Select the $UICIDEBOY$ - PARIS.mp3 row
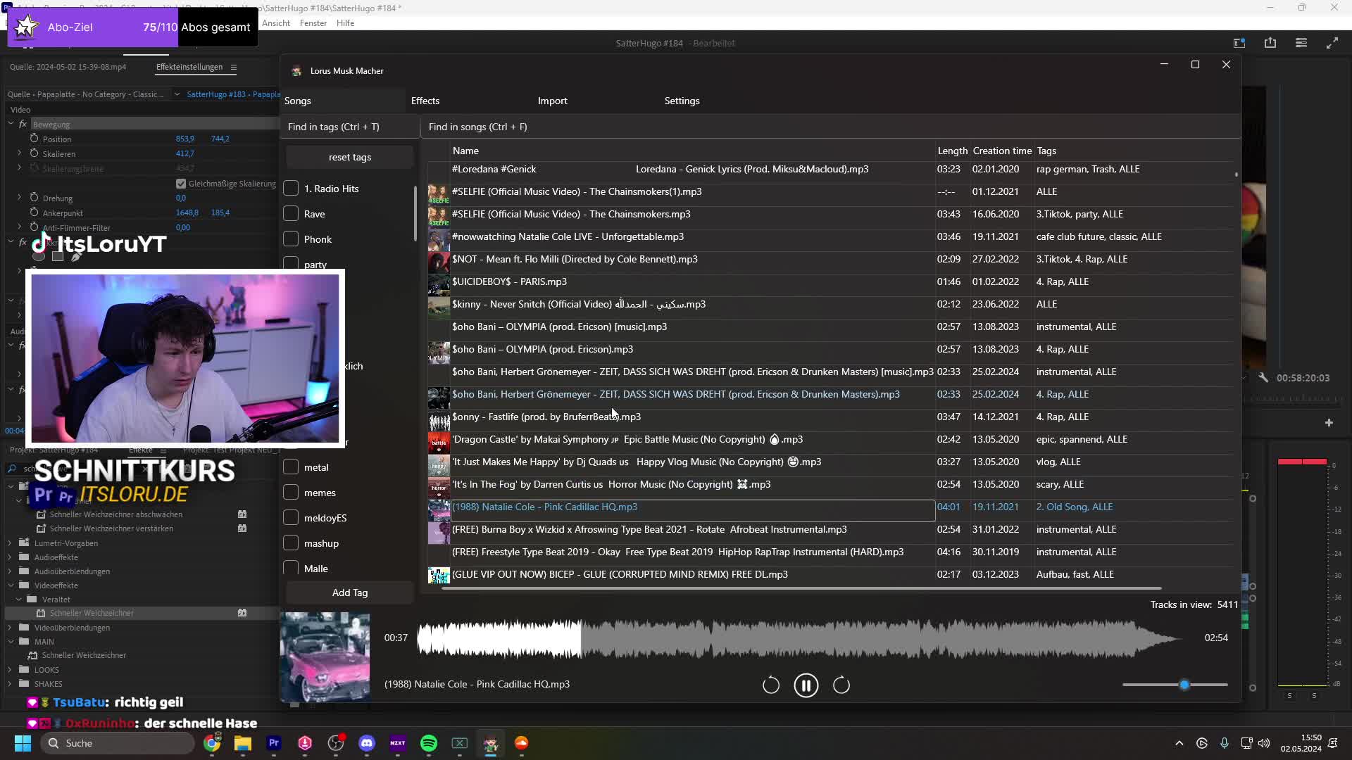 [x=831, y=281]
